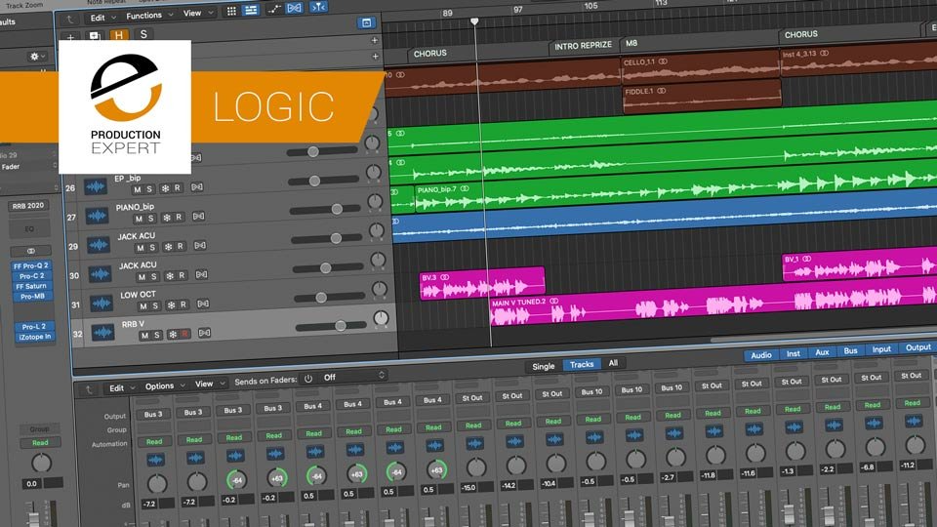This screenshot has width=937, height=527.
Task: Toggle the Catch Playhead icon
Action: coord(319,7)
